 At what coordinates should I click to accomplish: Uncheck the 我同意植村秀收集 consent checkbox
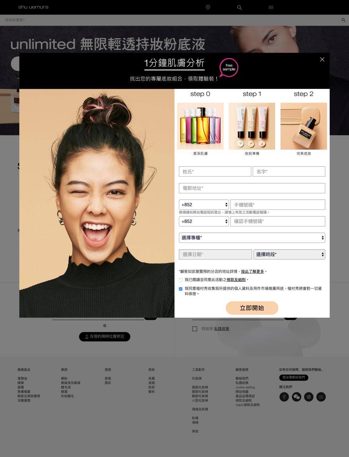(x=180, y=289)
